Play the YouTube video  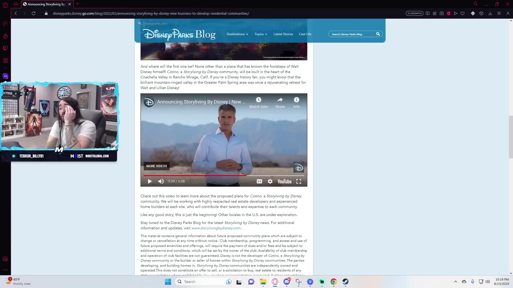click(x=149, y=181)
